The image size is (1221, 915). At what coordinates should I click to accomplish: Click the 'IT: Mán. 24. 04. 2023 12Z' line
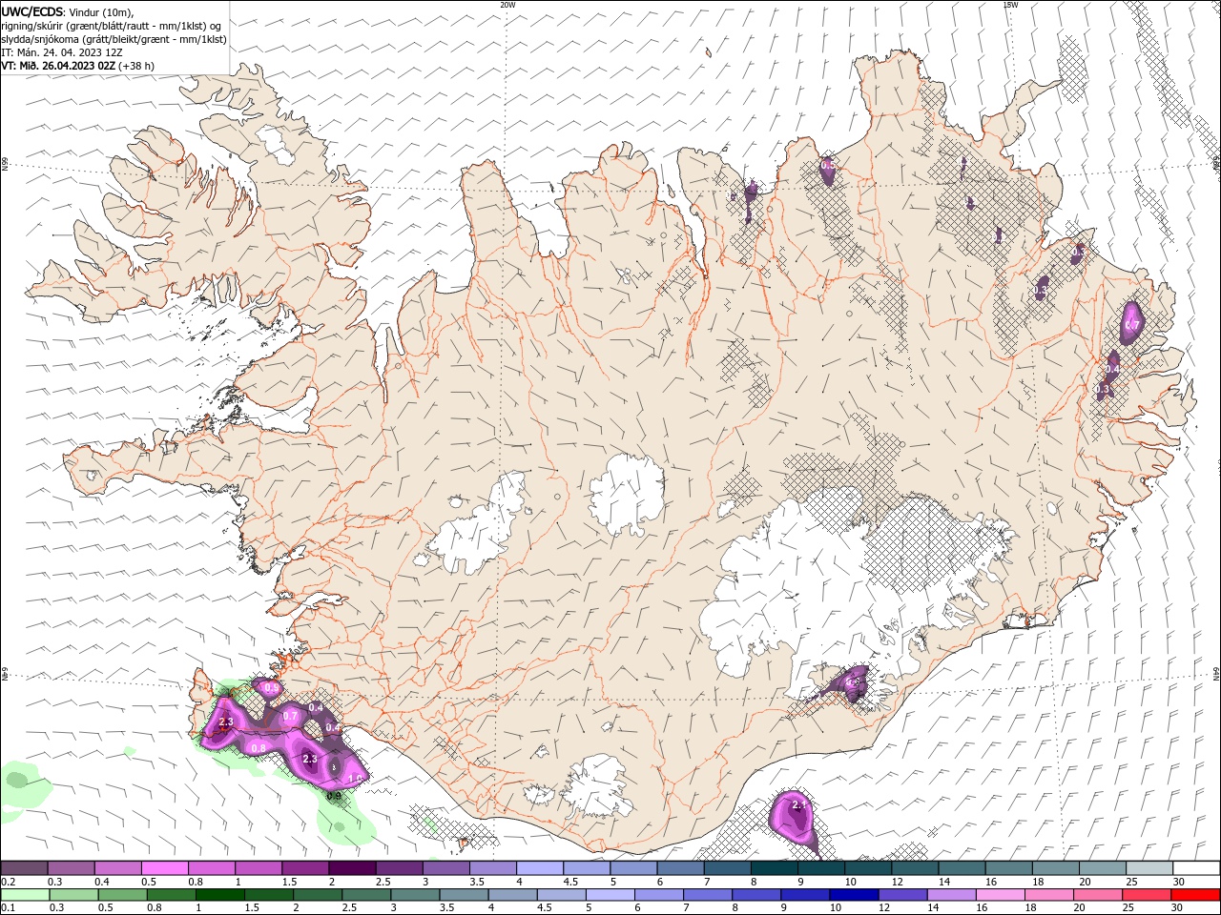pyautogui.click(x=62, y=51)
